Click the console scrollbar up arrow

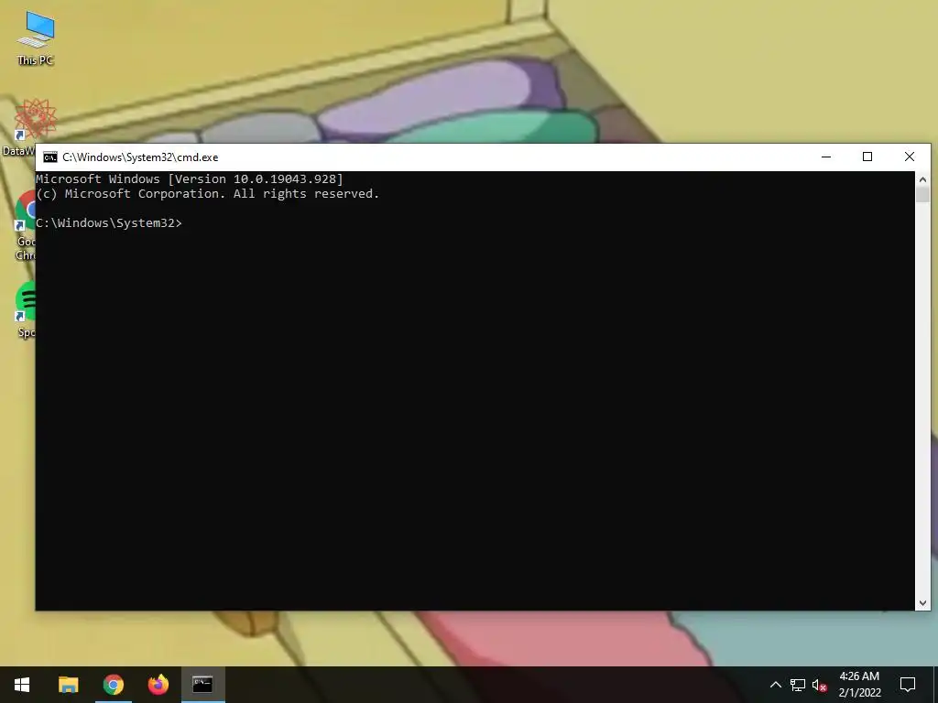[922, 178]
